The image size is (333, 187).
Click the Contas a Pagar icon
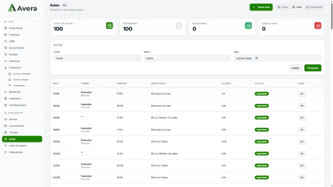click(10, 80)
